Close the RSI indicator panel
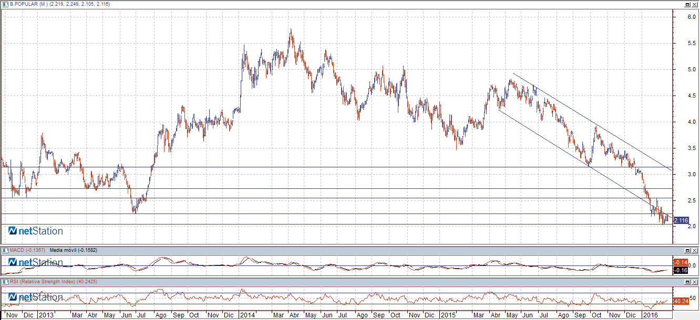The width and height of the screenshot is (700, 320). point(695,282)
